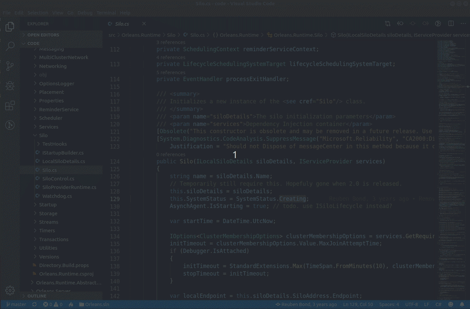The height and width of the screenshot is (309, 470).
Task: Open the File menu
Action: point(6,13)
